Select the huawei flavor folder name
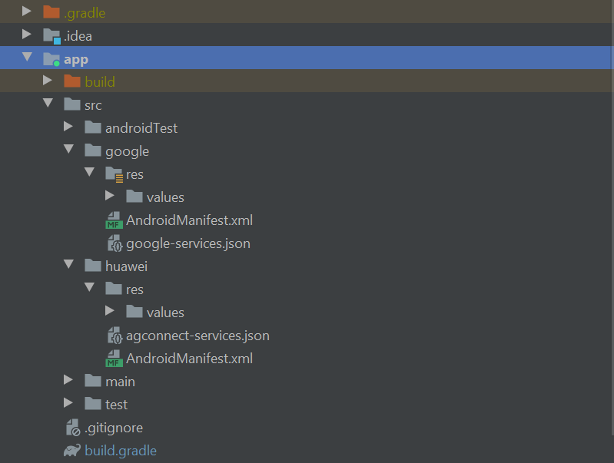Viewport: 614px width, 463px height. [x=127, y=266]
